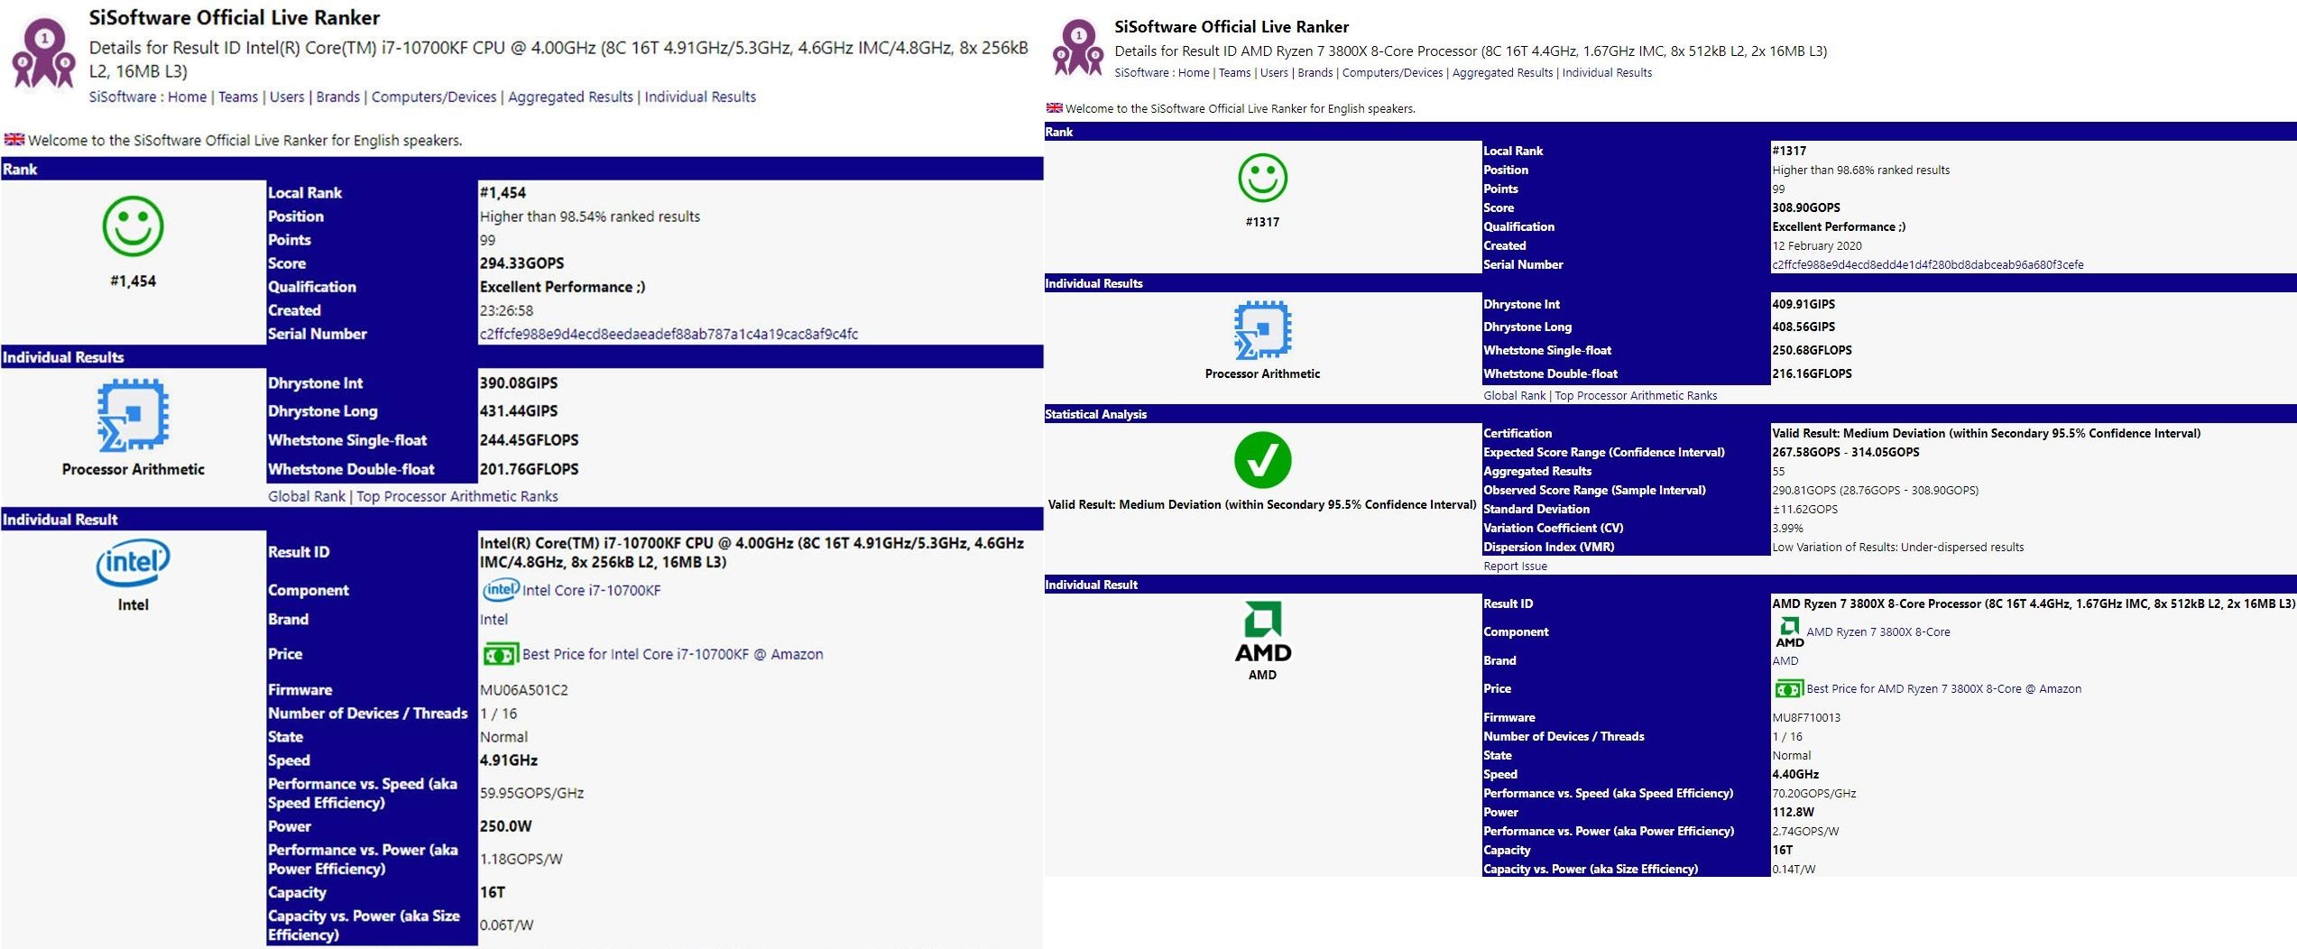Open Computers/Devices link on the Intel page
This screenshot has width=2297, height=949.
point(434,97)
